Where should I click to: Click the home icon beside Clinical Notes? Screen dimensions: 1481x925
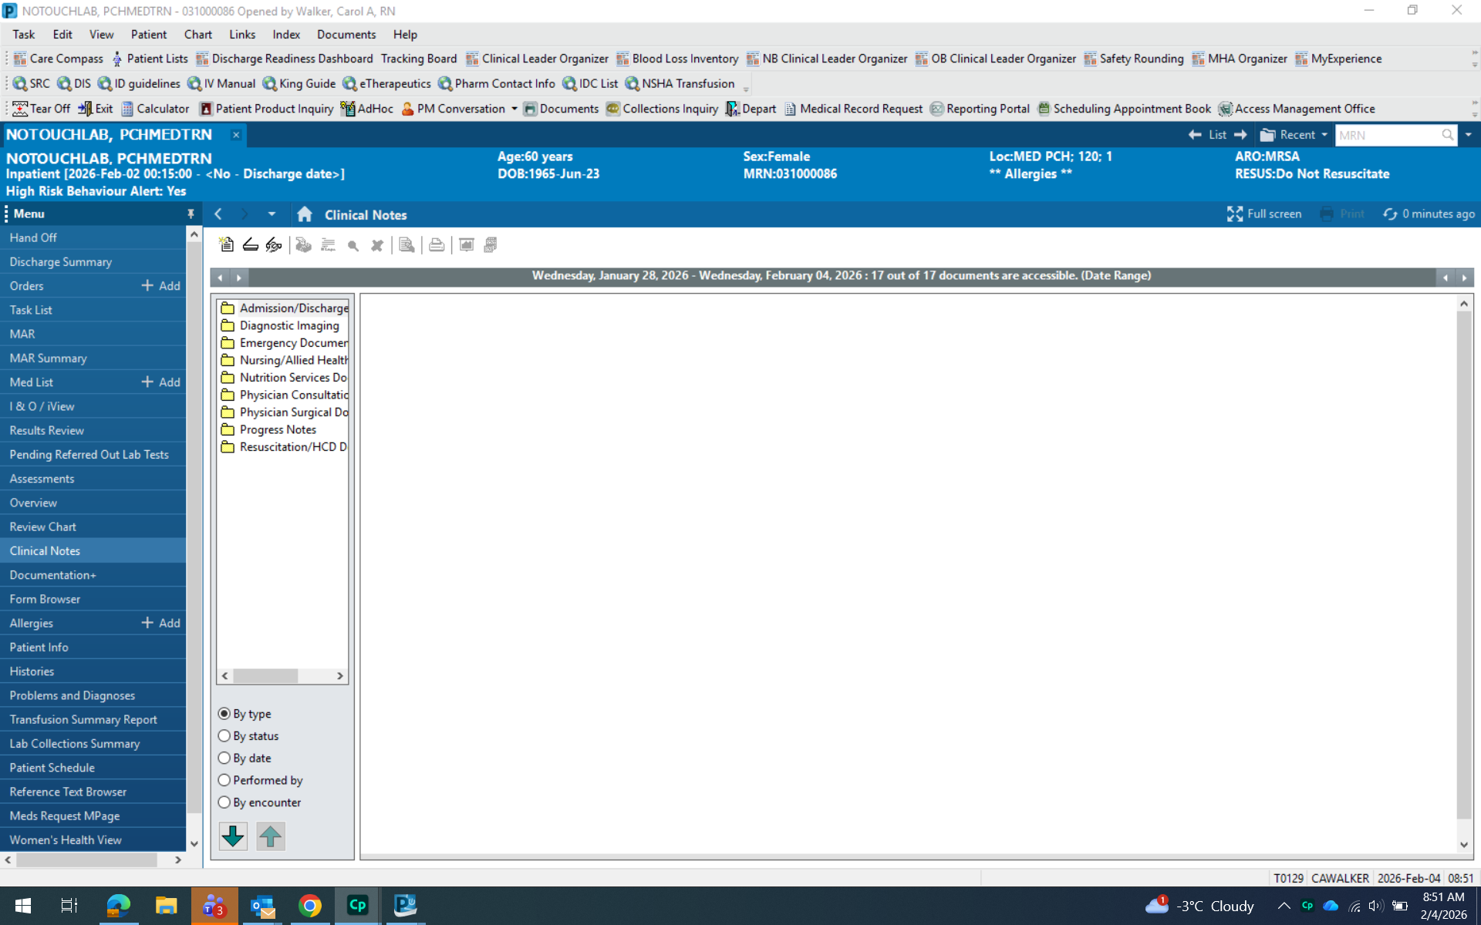point(305,214)
